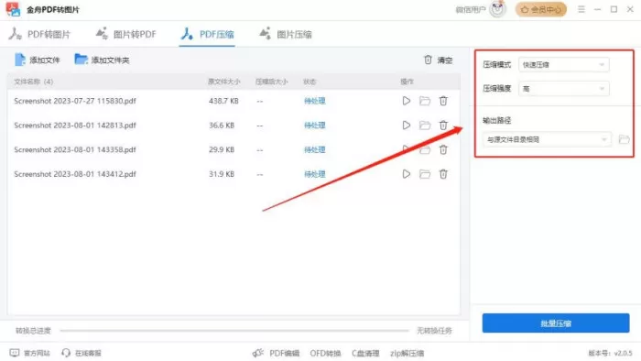This screenshot has height=361, width=641.
Task: Open the 压缩模式 dropdown
Action: pos(564,65)
